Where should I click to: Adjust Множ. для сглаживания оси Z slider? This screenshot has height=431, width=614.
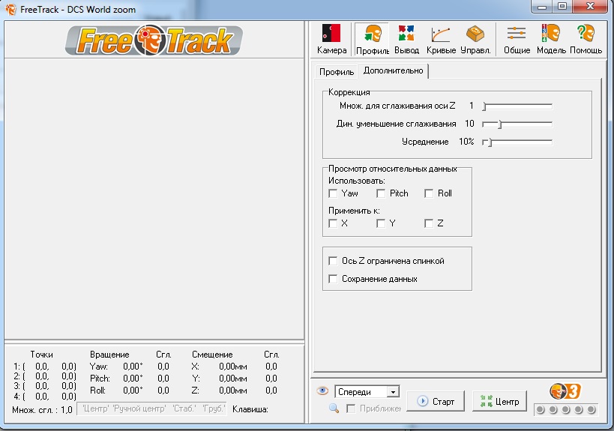517,106
